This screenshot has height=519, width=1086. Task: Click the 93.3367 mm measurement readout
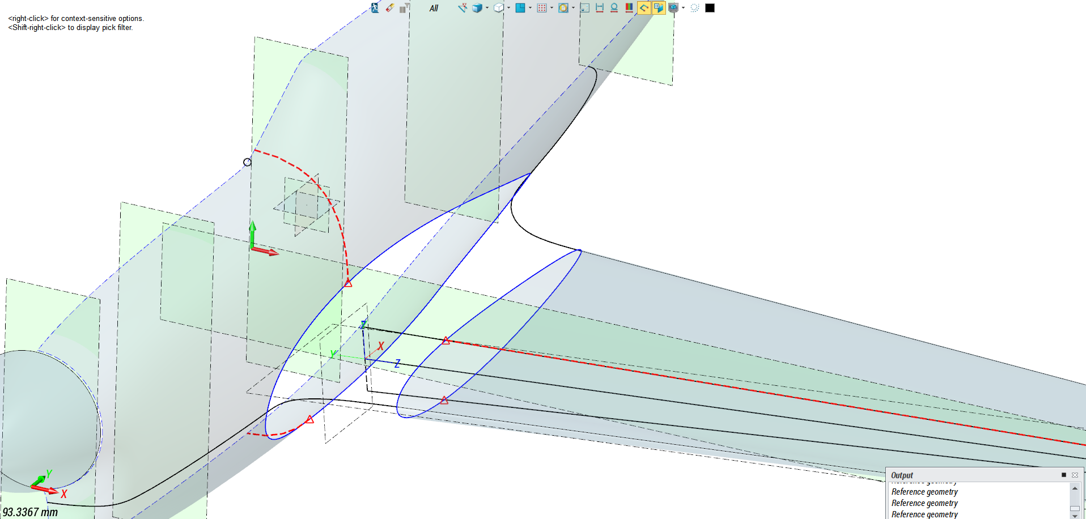pos(30,512)
